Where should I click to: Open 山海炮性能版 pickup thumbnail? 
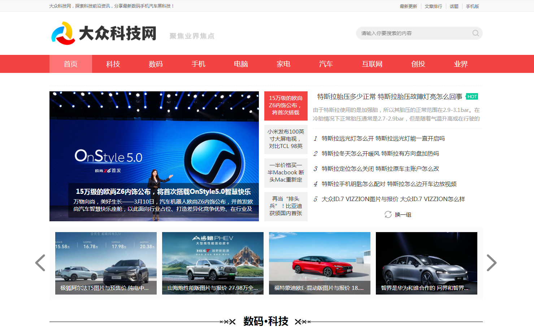point(213,263)
